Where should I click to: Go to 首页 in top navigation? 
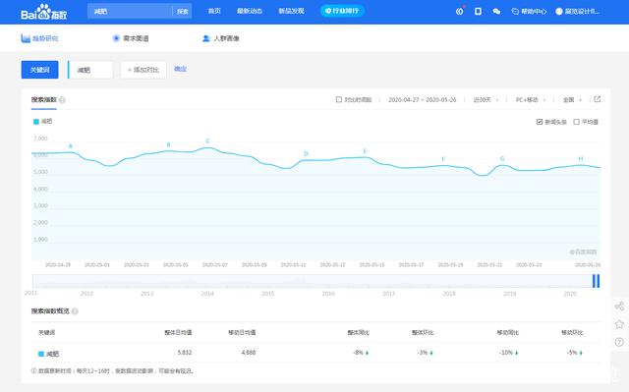(x=214, y=11)
